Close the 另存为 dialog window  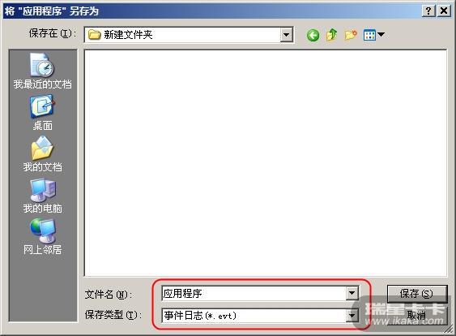pos(444,11)
